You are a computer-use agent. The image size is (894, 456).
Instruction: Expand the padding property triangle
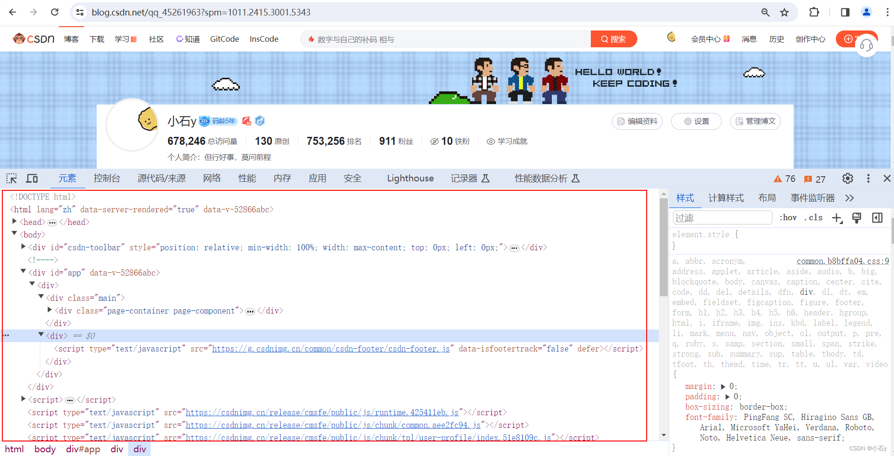(728, 397)
